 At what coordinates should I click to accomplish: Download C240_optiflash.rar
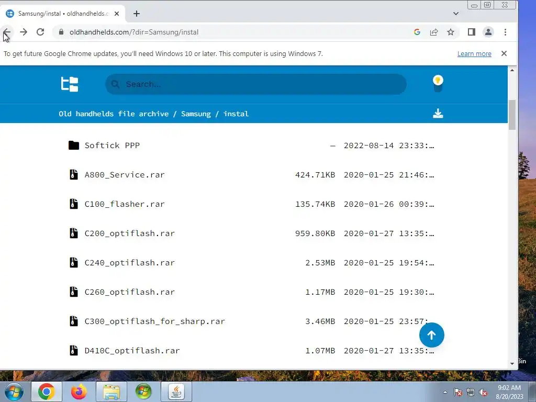(x=130, y=263)
